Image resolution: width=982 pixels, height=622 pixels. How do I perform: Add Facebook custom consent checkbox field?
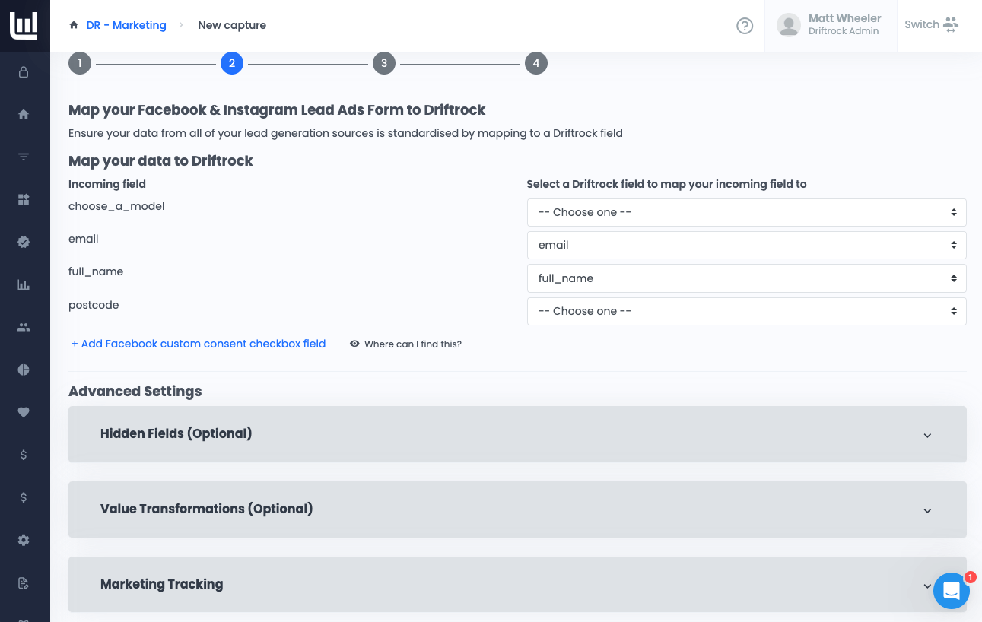[x=198, y=344]
